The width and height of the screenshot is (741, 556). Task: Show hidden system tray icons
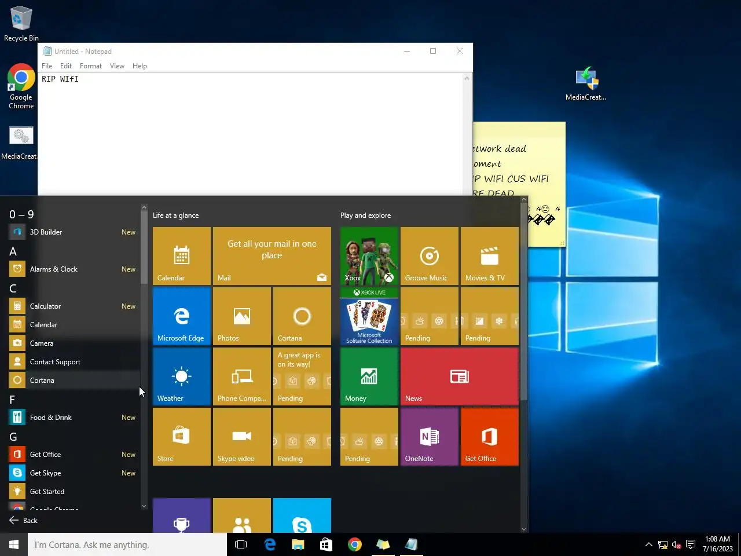[649, 544]
